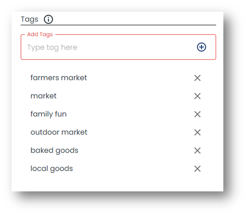Click the red border of Add Tags box

[x=118, y=59]
